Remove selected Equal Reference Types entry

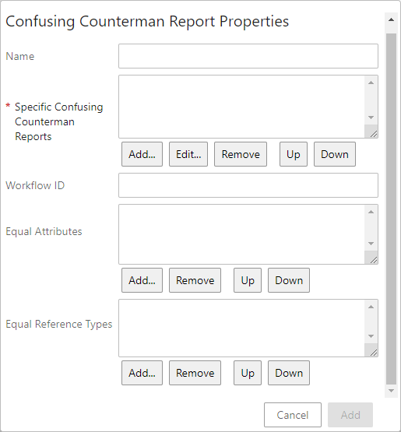(x=195, y=373)
